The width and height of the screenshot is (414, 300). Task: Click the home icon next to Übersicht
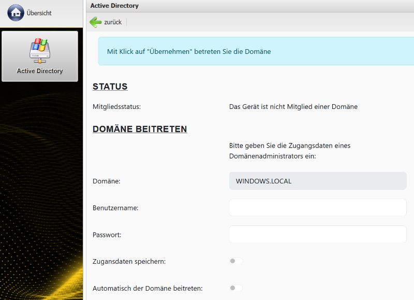click(x=16, y=13)
